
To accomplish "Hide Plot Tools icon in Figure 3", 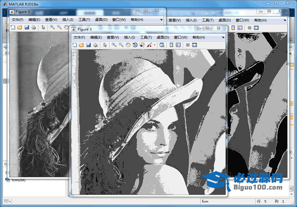I will pos(188,45).
